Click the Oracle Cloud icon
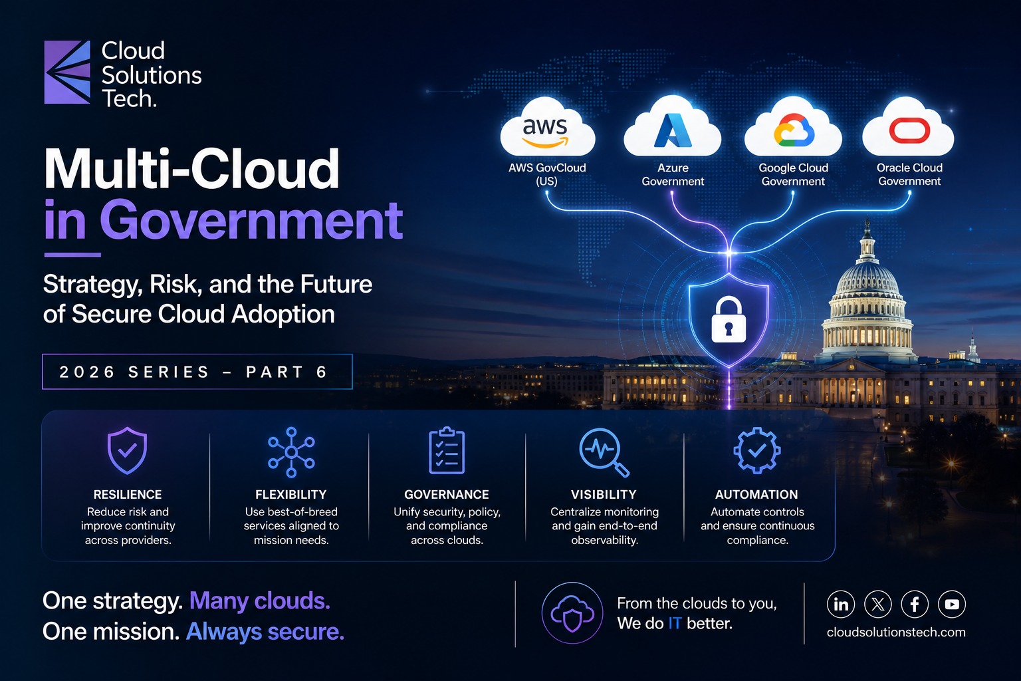1021x681 pixels. click(x=909, y=126)
